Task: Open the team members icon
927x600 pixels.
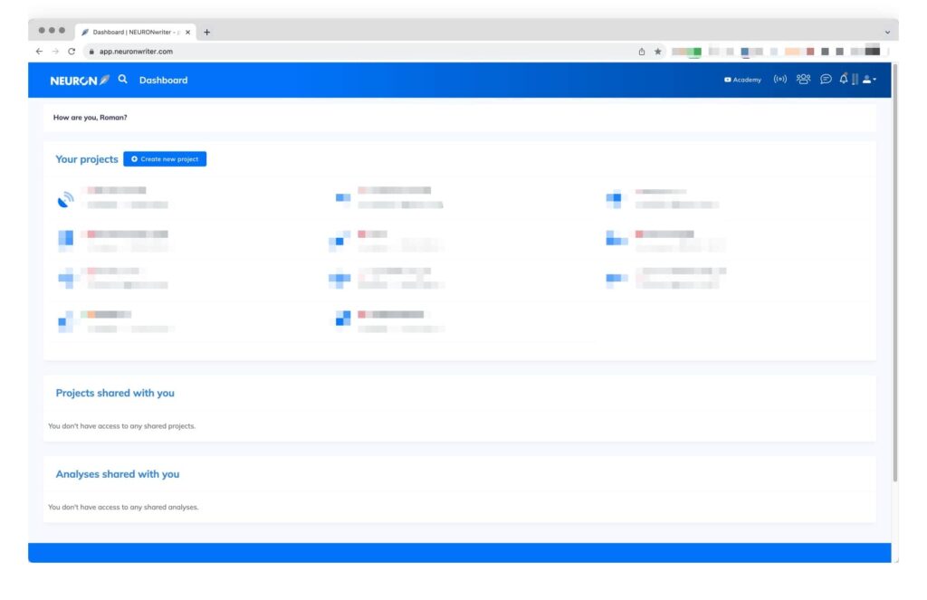Action: click(803, 80)
